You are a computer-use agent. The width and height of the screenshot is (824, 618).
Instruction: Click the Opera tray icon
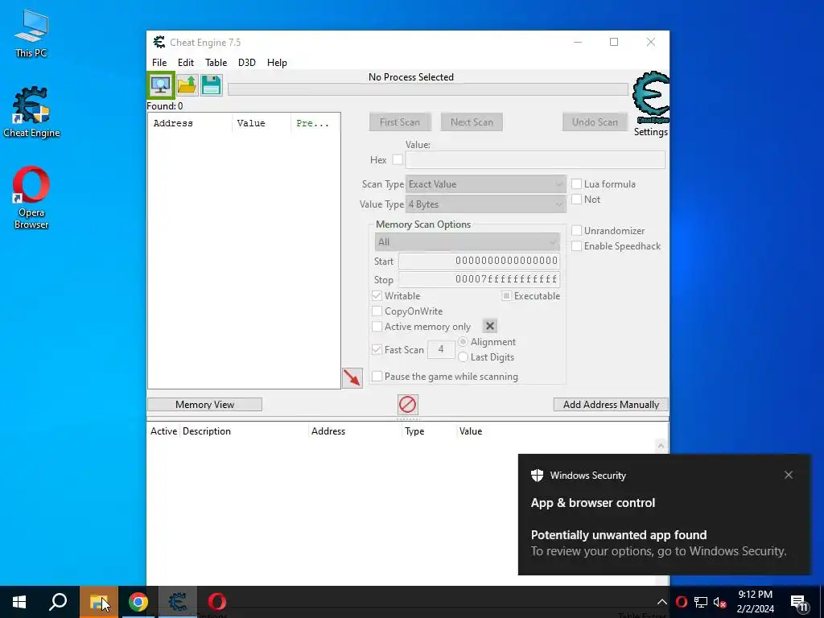click(x=682, y=602)
